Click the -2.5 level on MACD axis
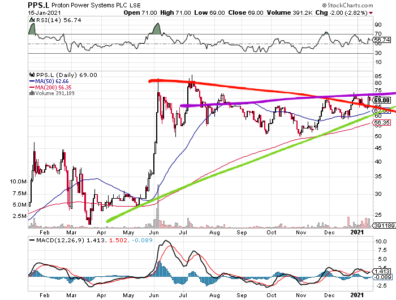 [381, 286]
